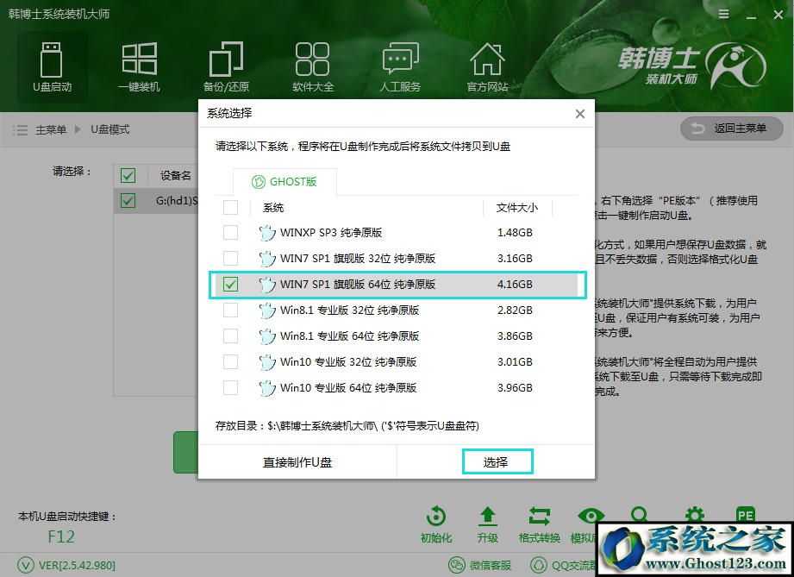Visit 官方网站 via the house icon

(487, 67)
